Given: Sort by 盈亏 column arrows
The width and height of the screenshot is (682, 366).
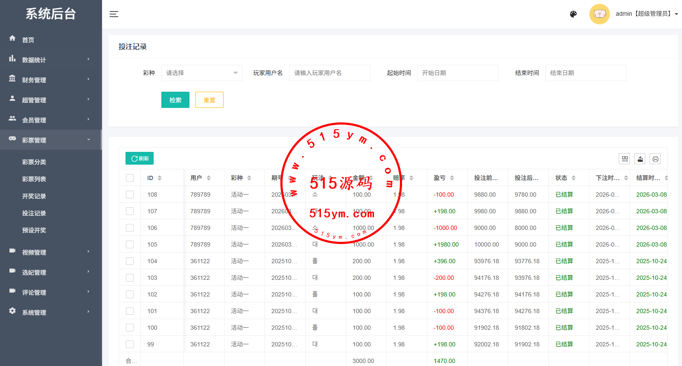Looking at the screenshot, I should pos(452,178).
